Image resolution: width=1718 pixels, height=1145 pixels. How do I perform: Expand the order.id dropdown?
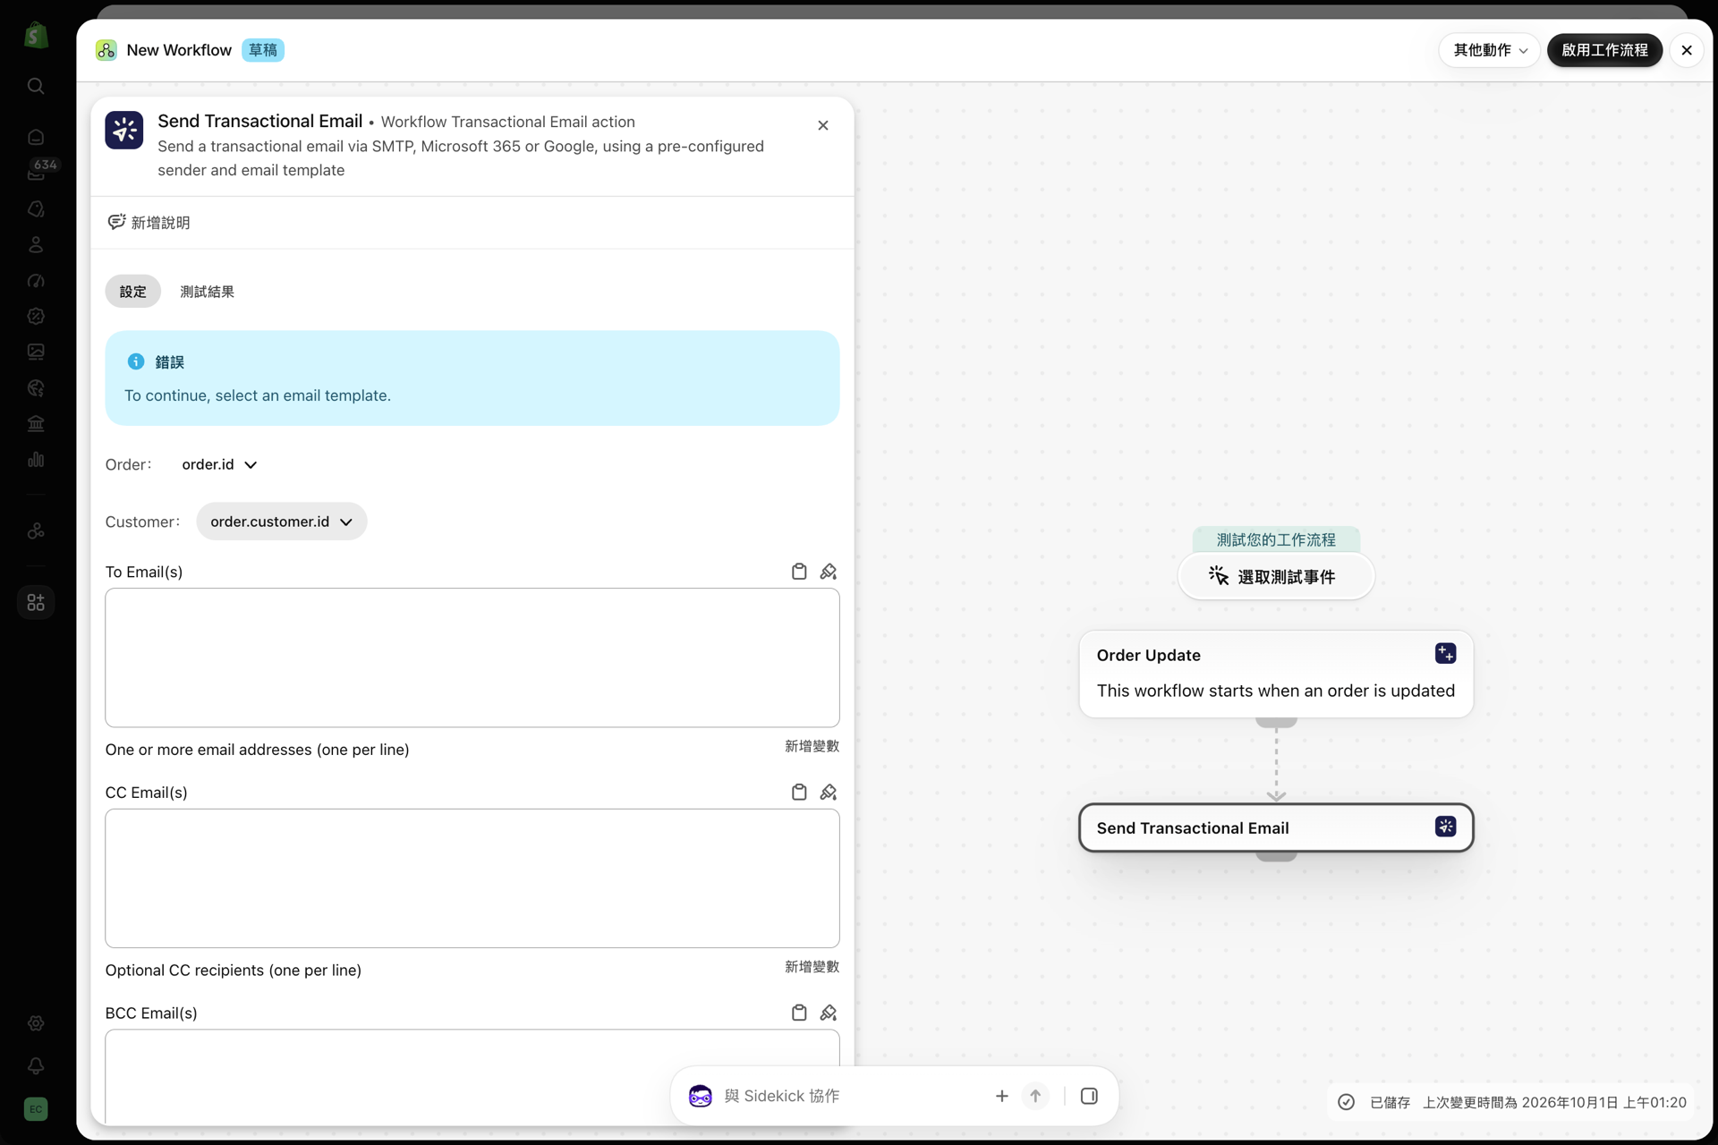click(219, 464)
